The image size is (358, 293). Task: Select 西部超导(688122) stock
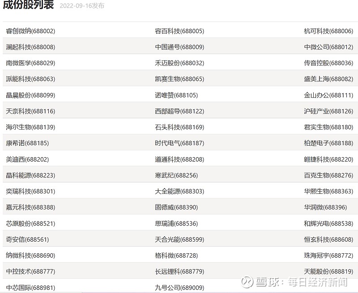pos(179,111)
